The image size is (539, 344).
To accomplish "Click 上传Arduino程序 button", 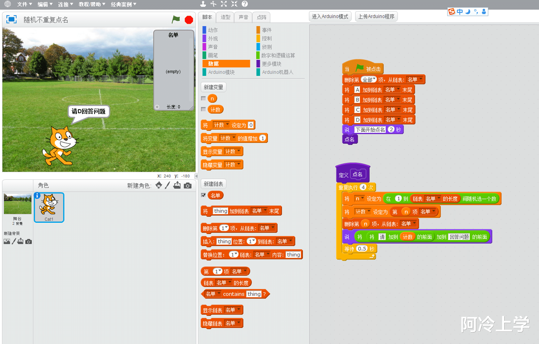I will click(x=376, y=16).
